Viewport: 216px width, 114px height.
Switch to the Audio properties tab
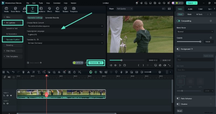point(190,9)
